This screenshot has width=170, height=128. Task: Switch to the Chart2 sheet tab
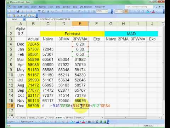click(x=32, y=118)
